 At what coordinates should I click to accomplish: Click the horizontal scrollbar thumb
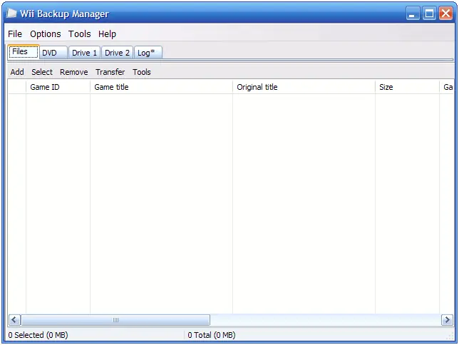coord(115,320)
